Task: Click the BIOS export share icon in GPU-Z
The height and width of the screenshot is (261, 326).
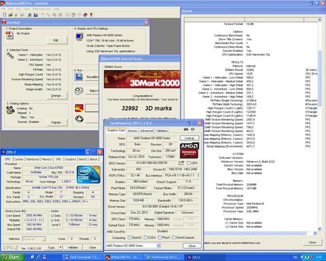Action: click(181, 162)
